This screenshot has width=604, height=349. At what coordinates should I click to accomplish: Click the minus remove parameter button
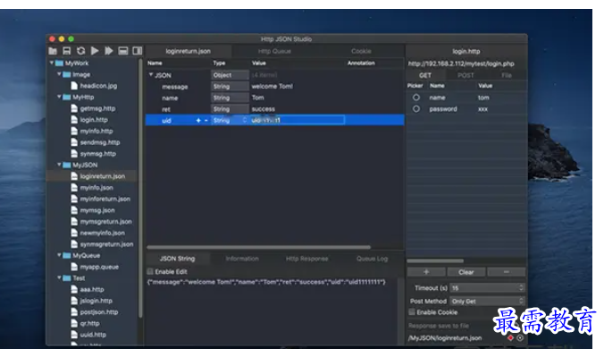coord(506,272)
